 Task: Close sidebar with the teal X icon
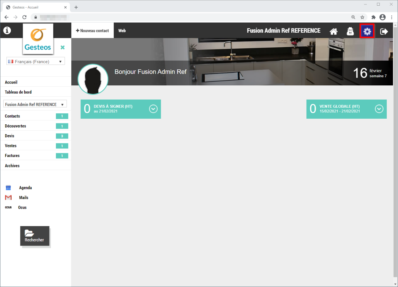click(63, 47)
